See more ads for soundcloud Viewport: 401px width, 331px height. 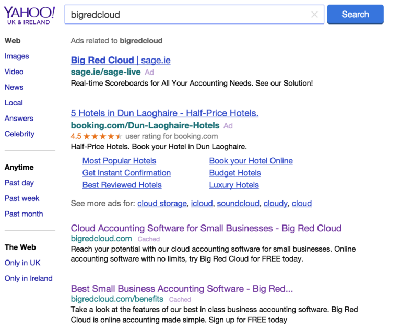pos(238,204)
